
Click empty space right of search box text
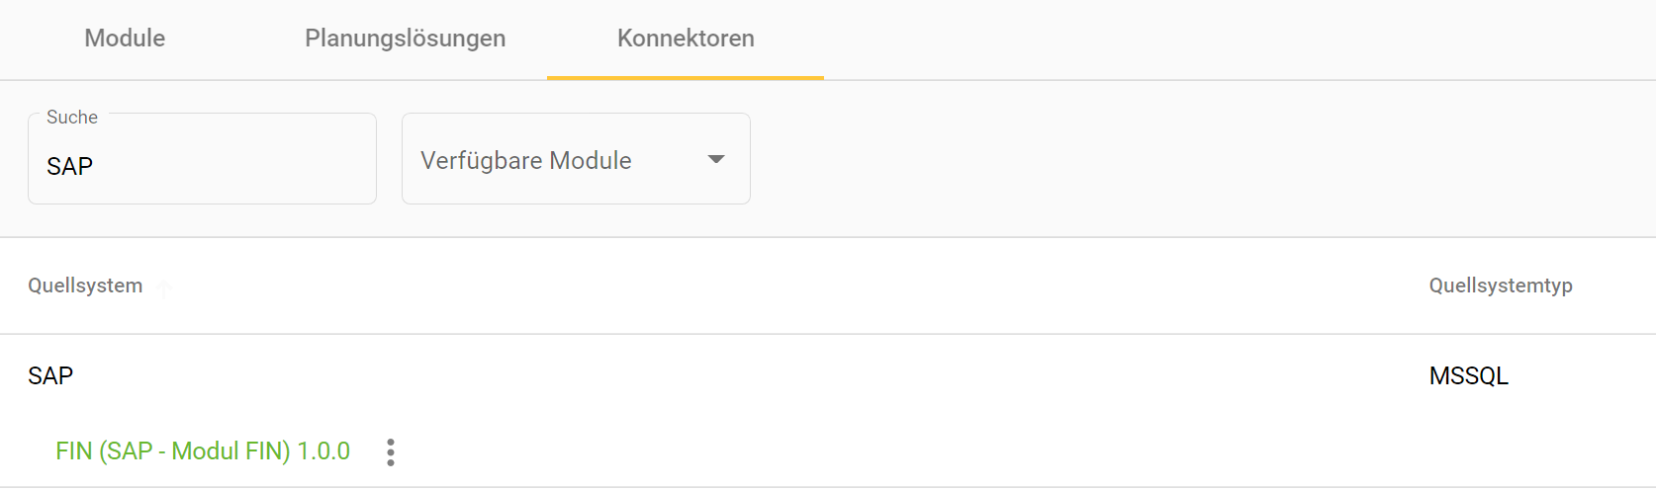pyautogui.click(x=247, y=166)
